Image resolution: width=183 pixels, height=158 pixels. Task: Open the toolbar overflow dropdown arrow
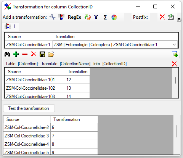point(179,19)
